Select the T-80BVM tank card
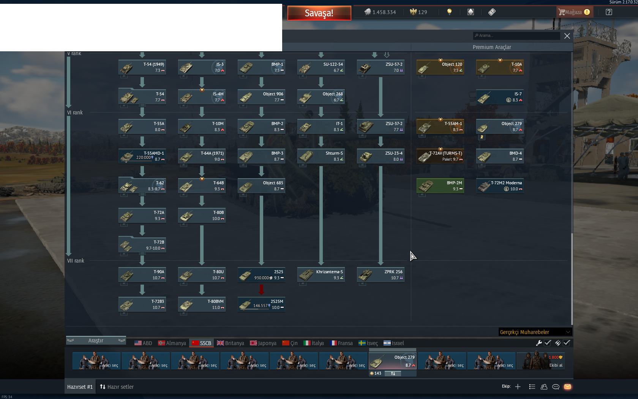 pos(202,304)
